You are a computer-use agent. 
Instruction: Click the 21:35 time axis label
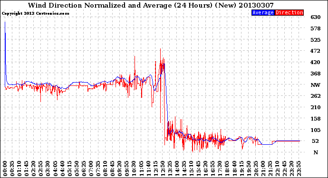point(270,169)
